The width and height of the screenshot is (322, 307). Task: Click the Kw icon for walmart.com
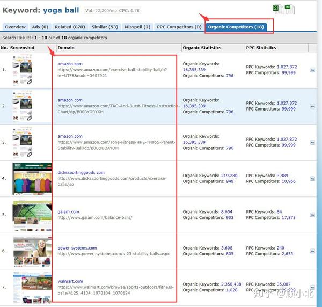312,287
